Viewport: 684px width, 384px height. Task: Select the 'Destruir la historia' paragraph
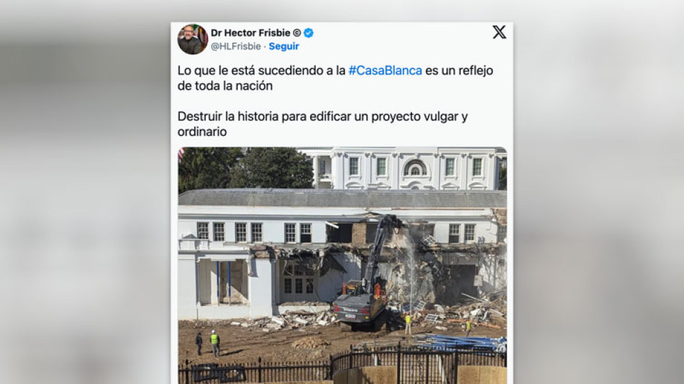tap(323, 124)
